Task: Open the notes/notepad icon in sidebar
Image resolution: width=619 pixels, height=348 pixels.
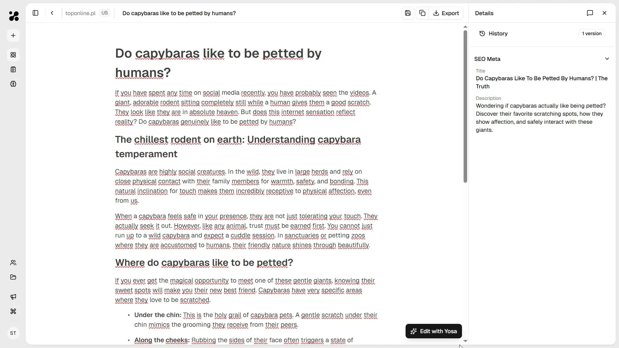Action: pyautogui.click(x=13, y=69)
